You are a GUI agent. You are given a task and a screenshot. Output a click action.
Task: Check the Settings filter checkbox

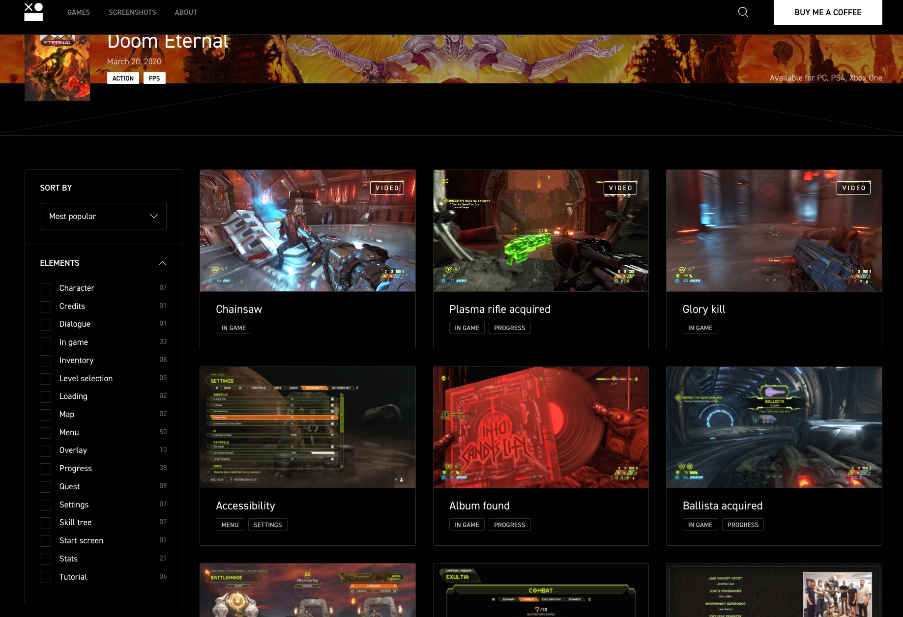coord(46,505)
